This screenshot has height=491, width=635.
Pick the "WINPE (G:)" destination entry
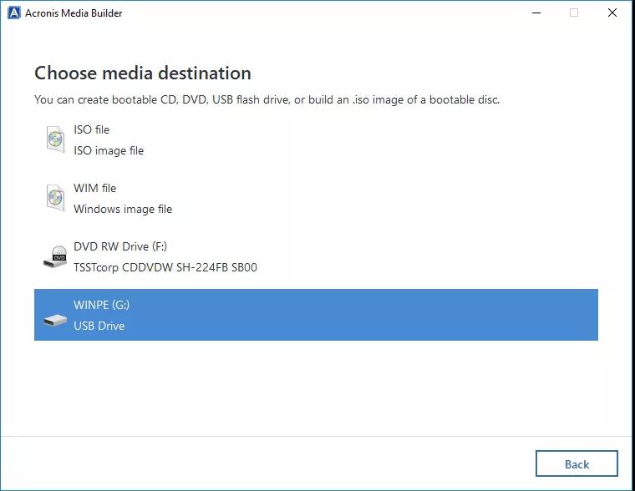pyautogui.click(x=101, y=305)
